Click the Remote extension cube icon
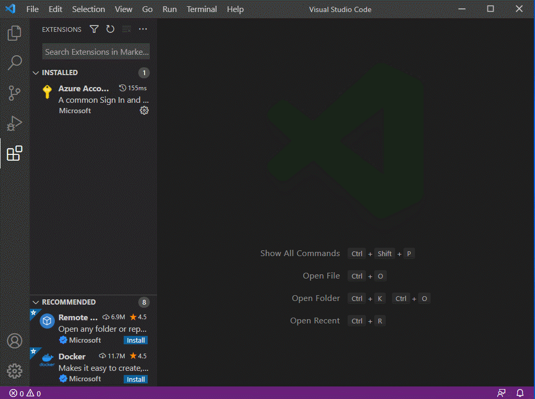 click(47, 321)
